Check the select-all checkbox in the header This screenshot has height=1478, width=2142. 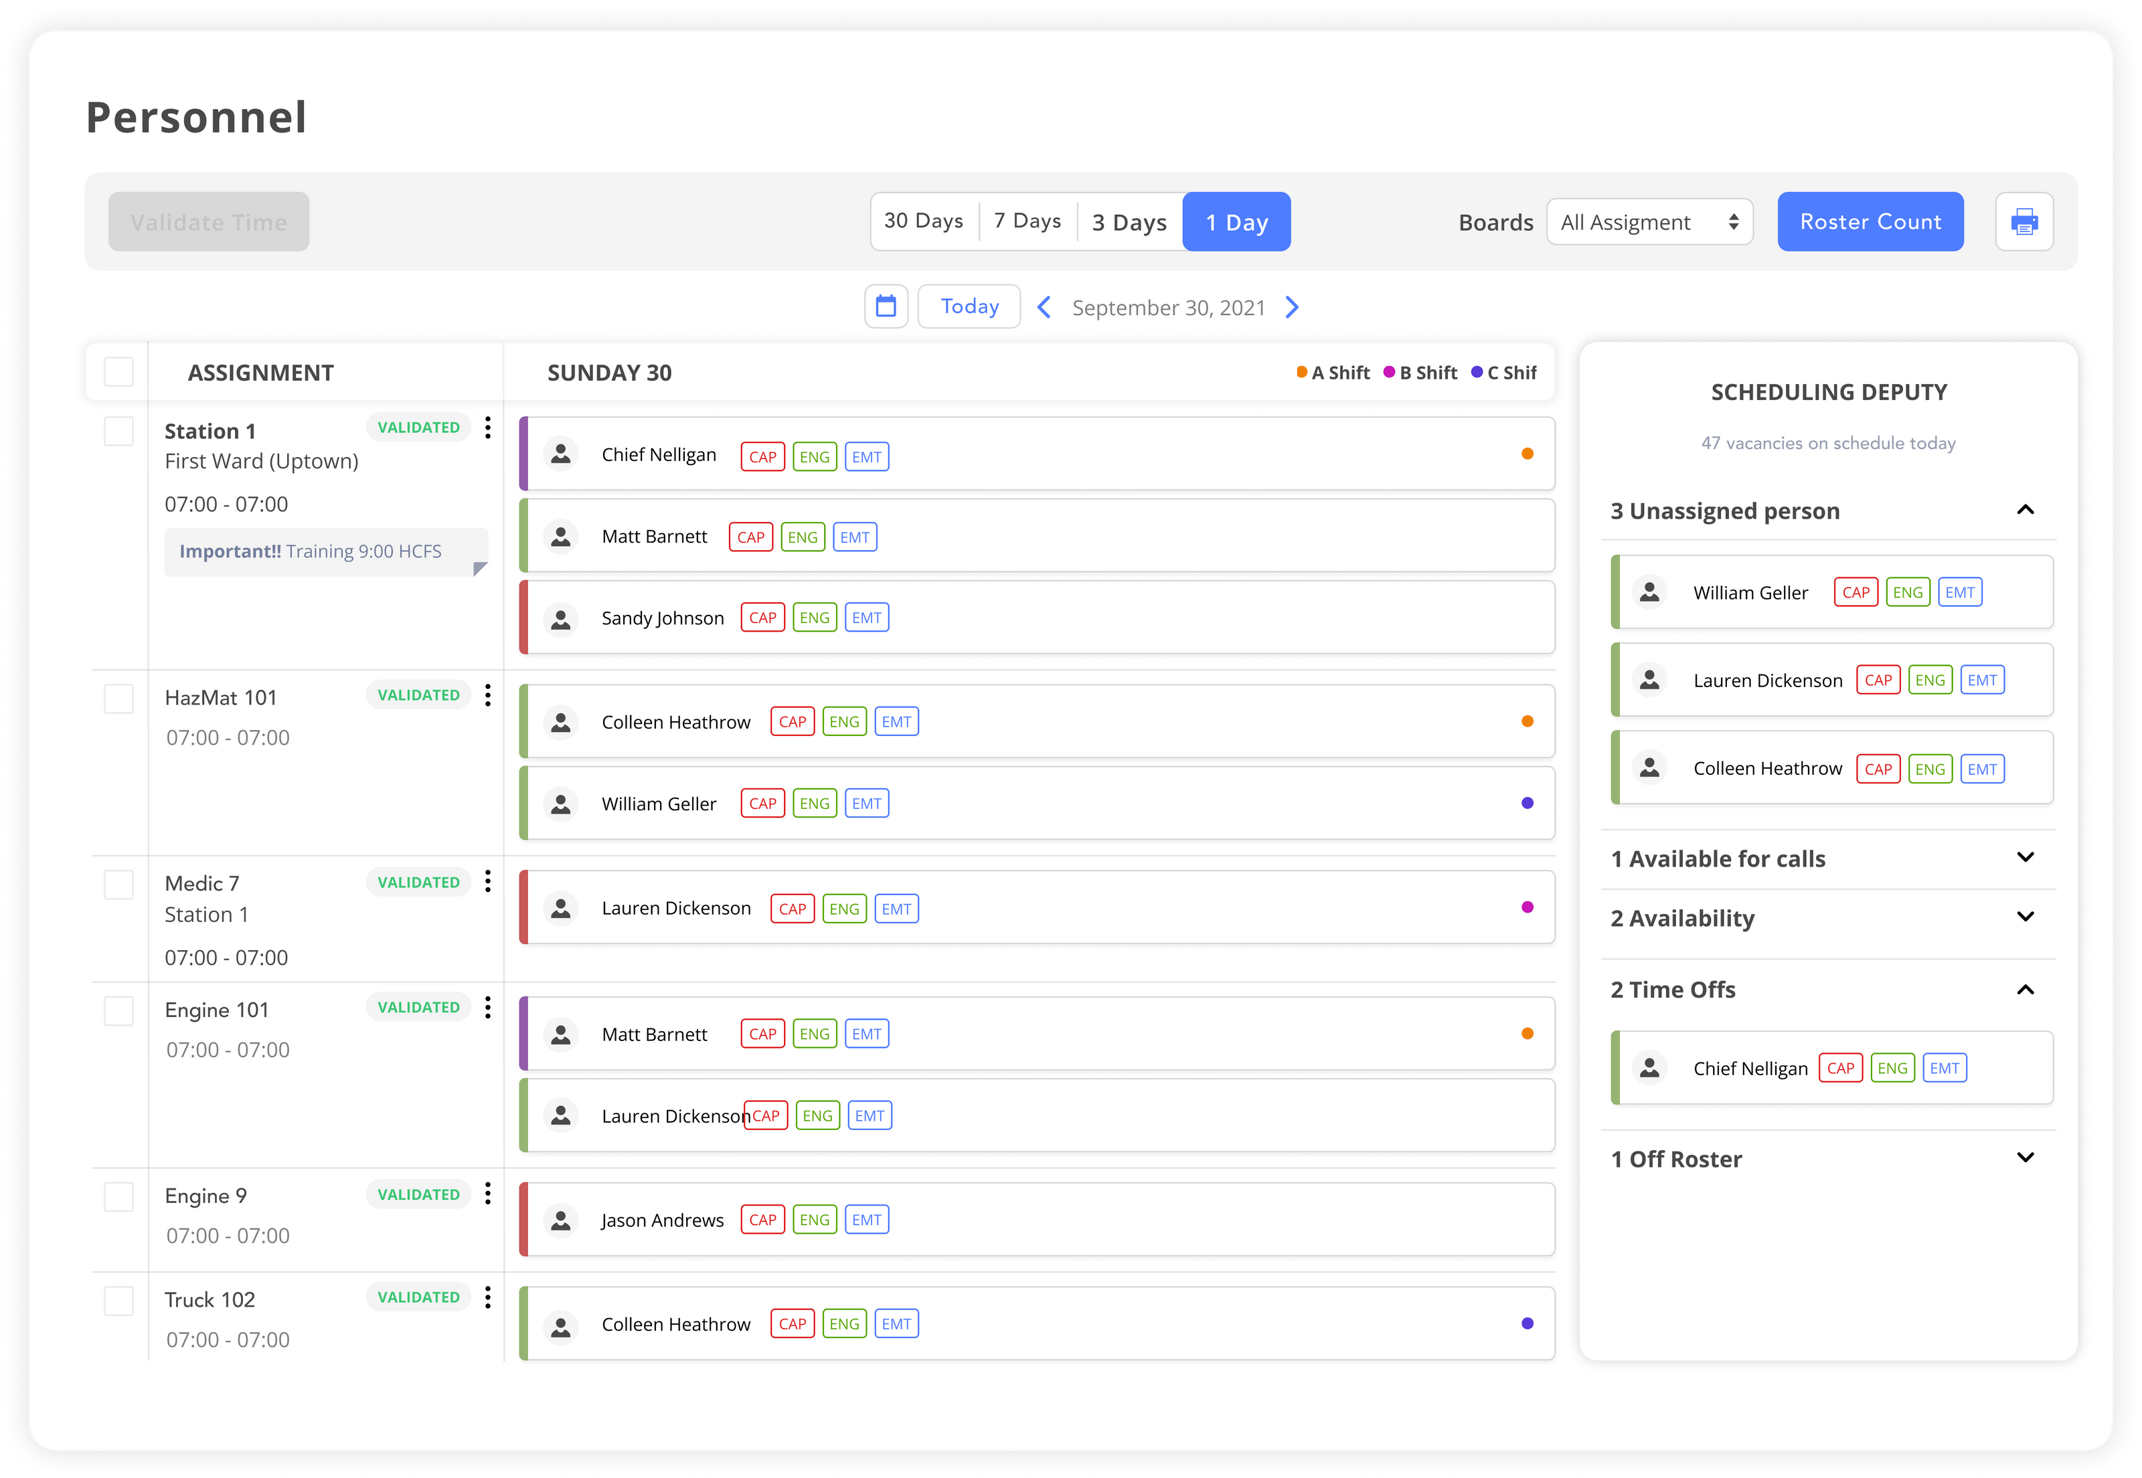point(118,371)
